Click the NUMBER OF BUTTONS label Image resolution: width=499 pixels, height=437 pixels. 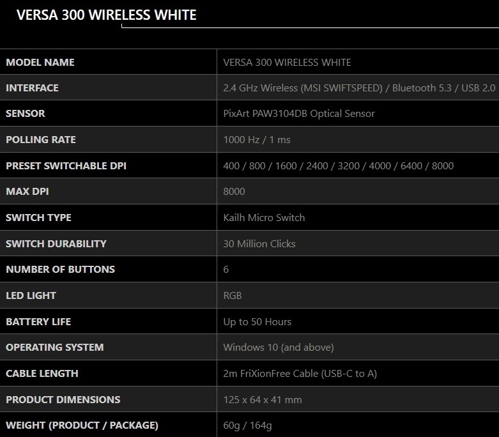point(60,269)
